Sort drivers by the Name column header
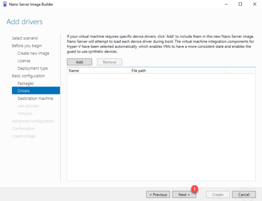 point(99,71)
